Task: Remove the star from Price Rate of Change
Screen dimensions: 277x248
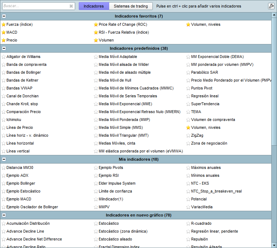Action: pyautogui.click(x=96, y=25)
